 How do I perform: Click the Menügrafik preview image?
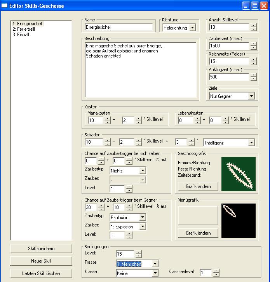click(x=239, y=221)
